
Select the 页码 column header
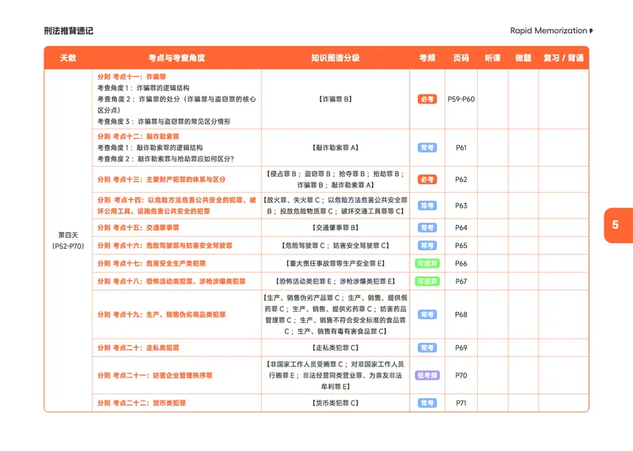point(461,58)
